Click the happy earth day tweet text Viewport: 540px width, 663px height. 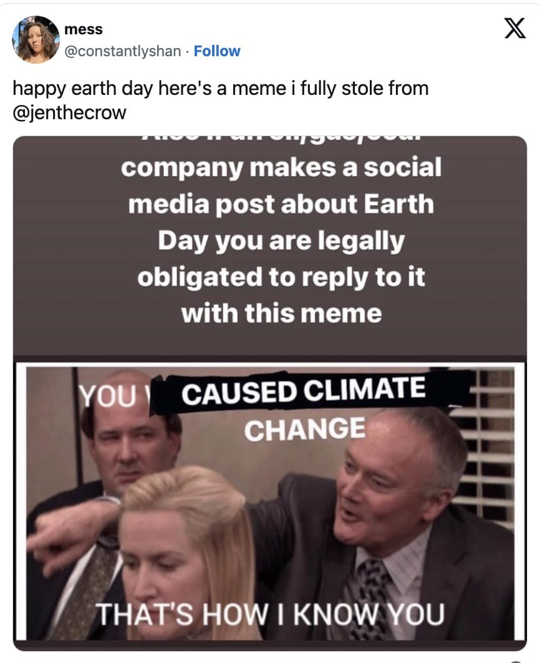[x=221, y=101]
